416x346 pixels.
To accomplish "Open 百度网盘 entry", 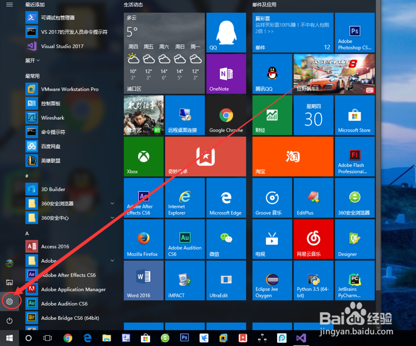I will pos(69,146).
